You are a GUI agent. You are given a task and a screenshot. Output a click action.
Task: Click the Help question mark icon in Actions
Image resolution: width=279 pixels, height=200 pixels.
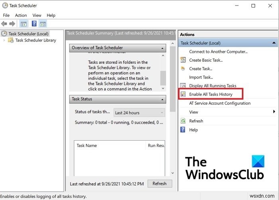183,129
